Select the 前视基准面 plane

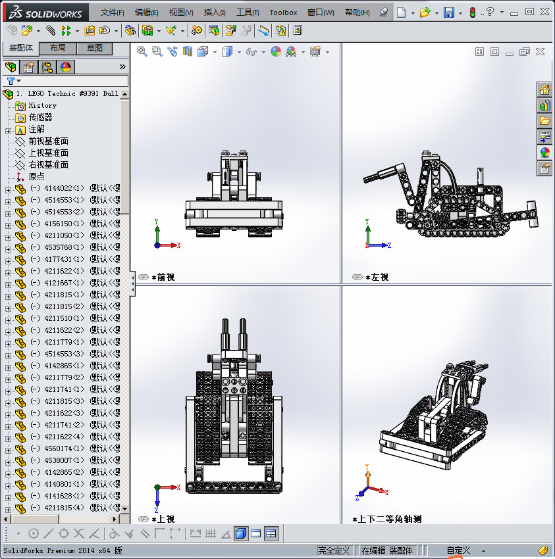point(49,141)
